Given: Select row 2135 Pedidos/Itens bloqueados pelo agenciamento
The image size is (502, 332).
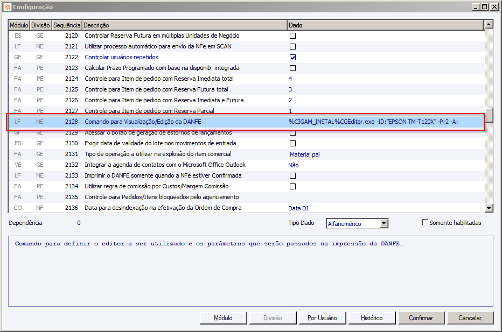Looking at the screenshot, I should (246, 197).
